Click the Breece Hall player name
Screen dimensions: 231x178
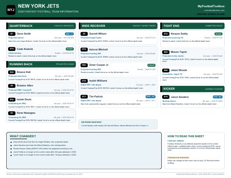(24, 72)
